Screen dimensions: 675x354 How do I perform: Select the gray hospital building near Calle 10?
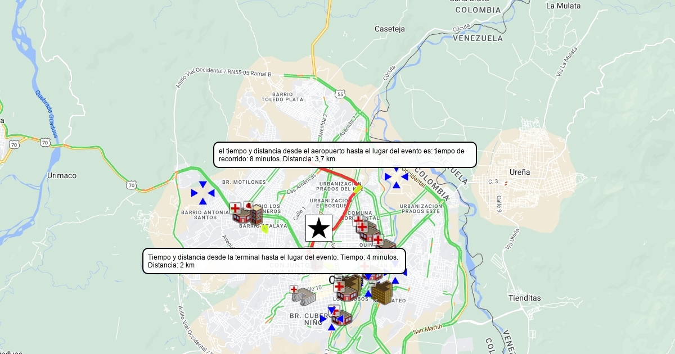point(303,296)
